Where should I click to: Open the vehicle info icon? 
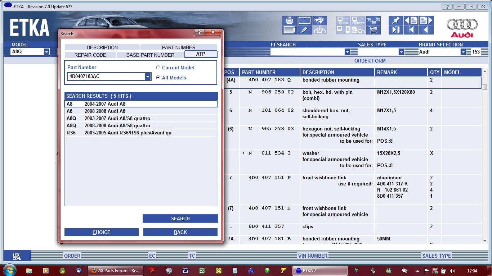click(x=319, y=30)
